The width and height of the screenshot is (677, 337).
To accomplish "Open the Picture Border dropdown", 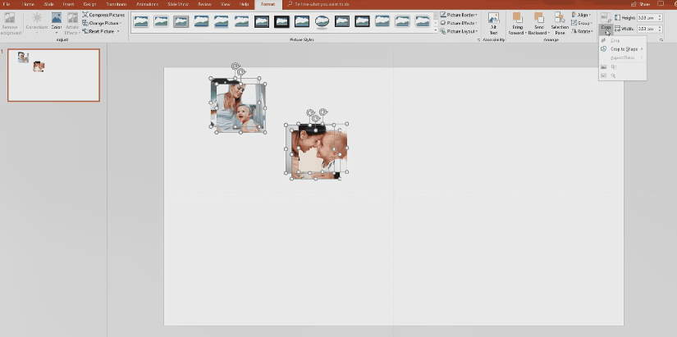I will pos(459,15).
